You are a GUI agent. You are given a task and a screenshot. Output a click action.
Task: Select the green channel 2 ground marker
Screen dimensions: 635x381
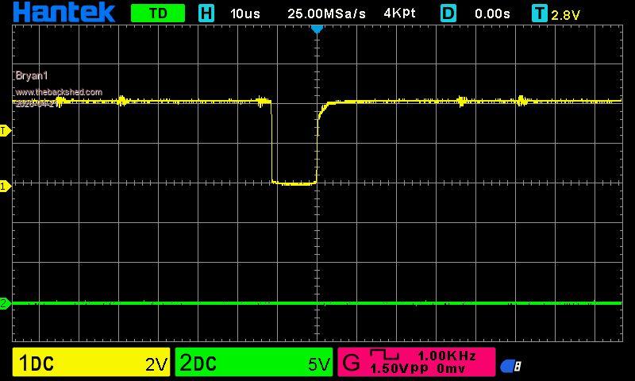[5, 303]
